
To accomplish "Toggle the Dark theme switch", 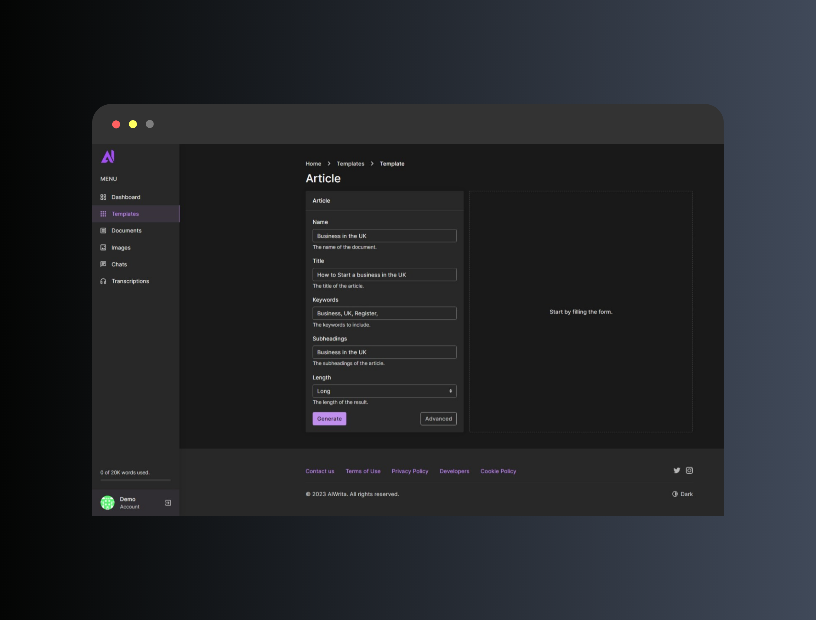I will pyautogui.click(x=682, y=494).
